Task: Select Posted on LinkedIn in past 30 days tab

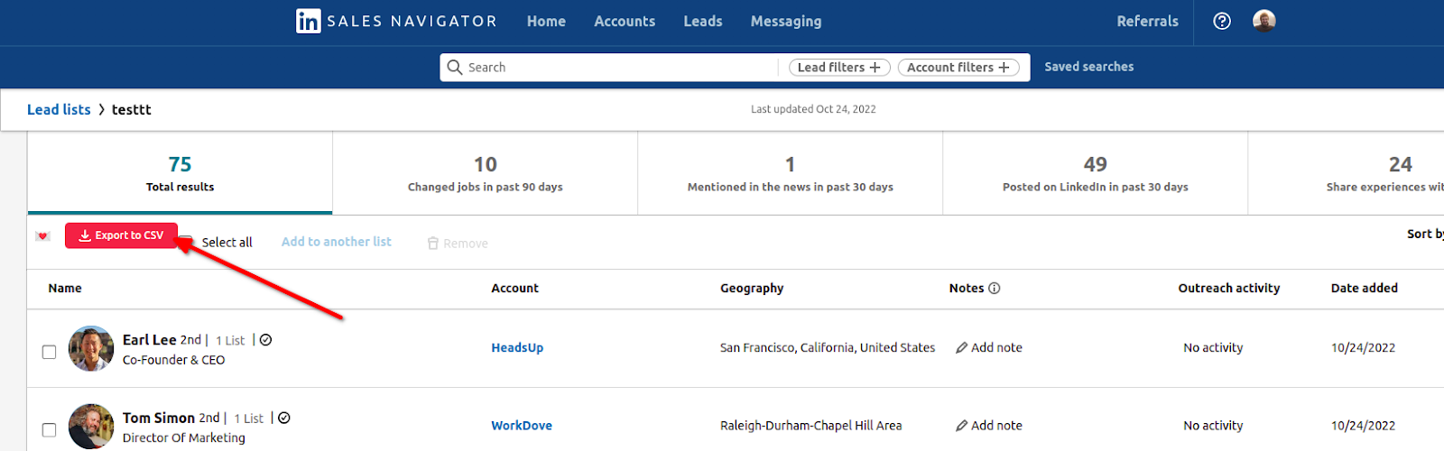Action: 1096,173
